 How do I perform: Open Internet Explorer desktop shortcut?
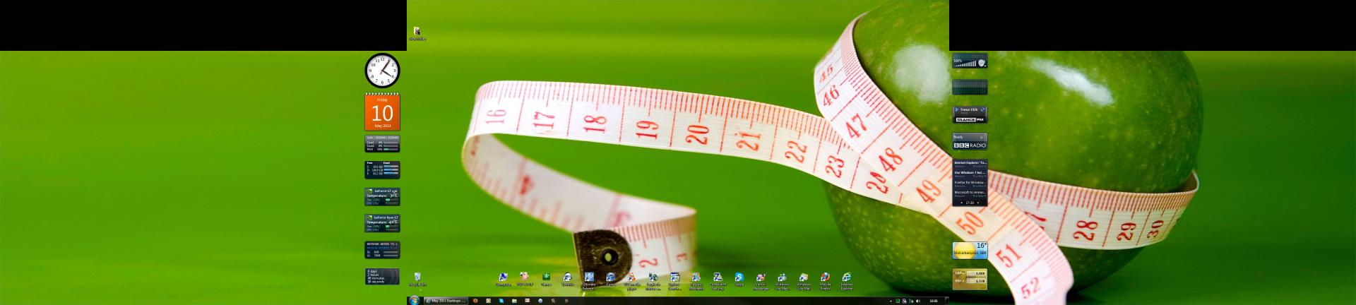click(x=846, y=277)
